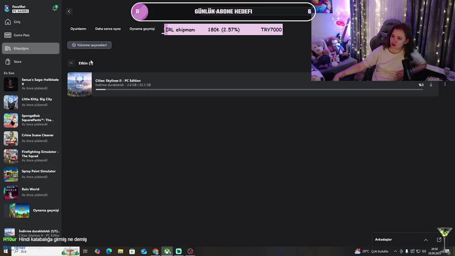455x256 pixels.
Task: Go back with the left arrow button
Action: click(69, 11)
